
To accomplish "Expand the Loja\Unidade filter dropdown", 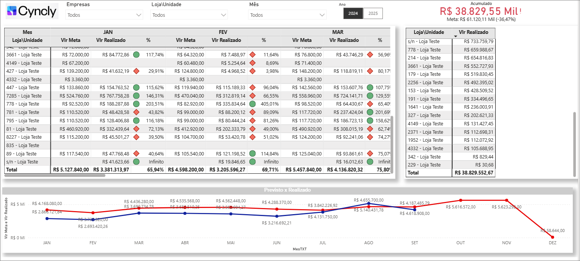I will click(x=189, y=15).
